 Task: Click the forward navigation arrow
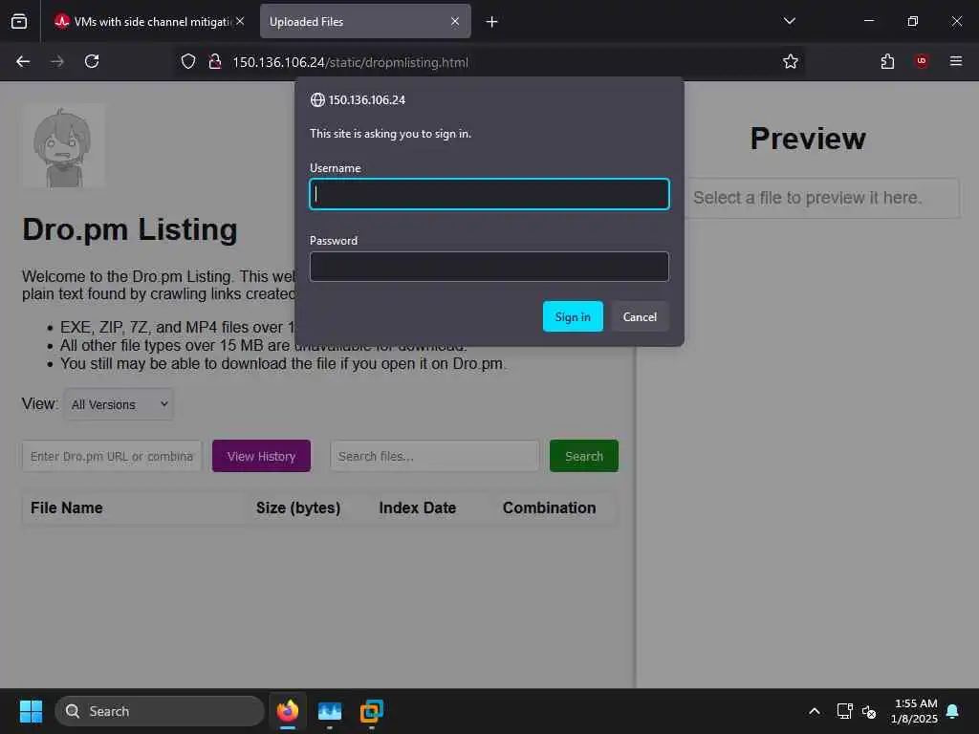(x=57, y=61)
